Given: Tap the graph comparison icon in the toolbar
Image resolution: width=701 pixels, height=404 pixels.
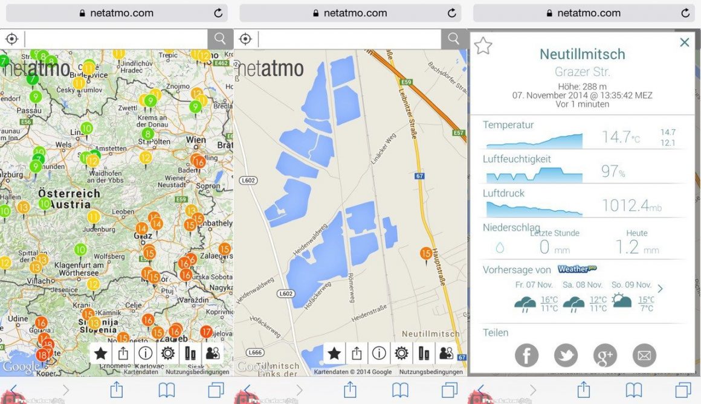Looking at the screenshot, I should 424,353.
